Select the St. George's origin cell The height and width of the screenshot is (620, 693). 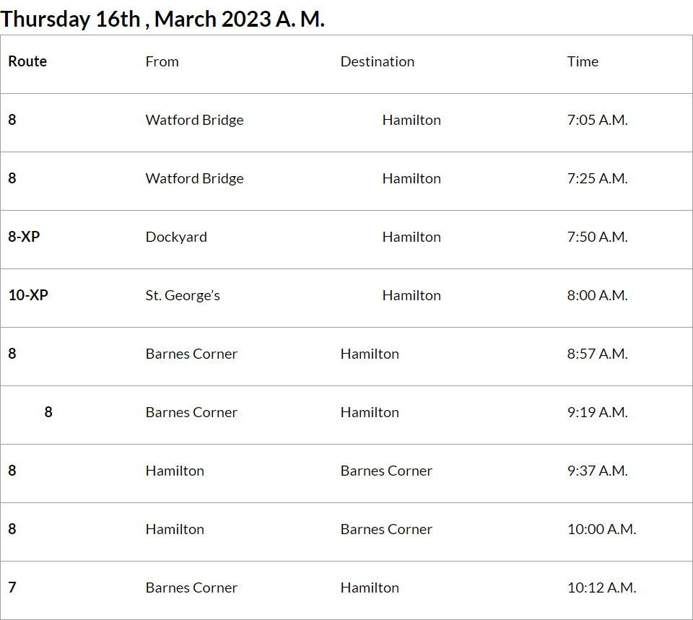point(183,296)
